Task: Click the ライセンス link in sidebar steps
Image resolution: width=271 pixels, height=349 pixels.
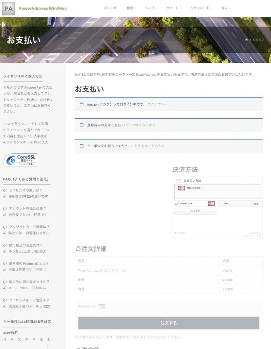Action: pos(15,130)
